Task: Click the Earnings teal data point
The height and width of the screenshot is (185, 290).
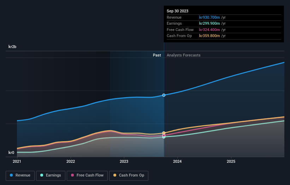Action: [x=164, y=137]
